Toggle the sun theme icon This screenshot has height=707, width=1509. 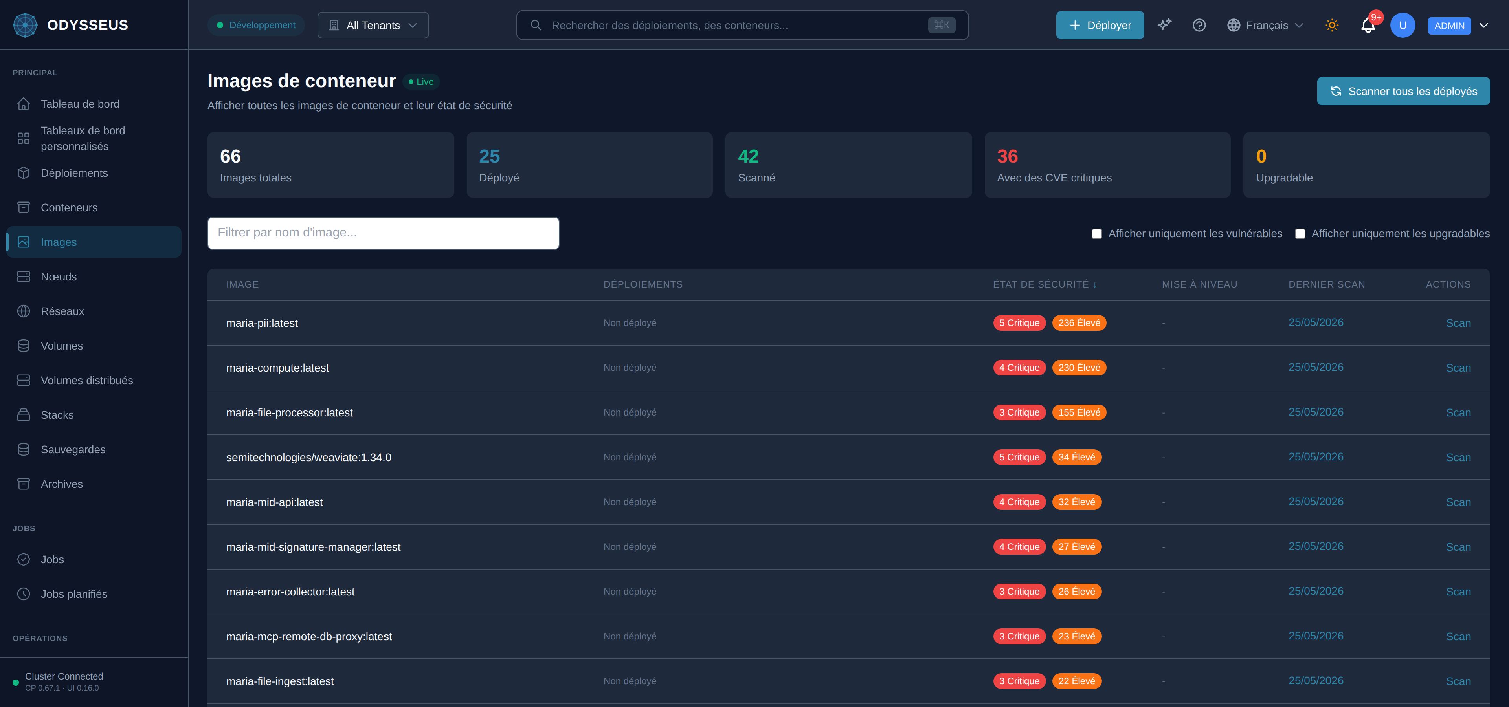point(1332,25)
